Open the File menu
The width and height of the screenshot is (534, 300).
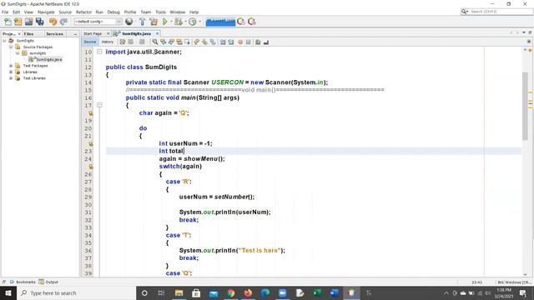(x=5, y=12)
